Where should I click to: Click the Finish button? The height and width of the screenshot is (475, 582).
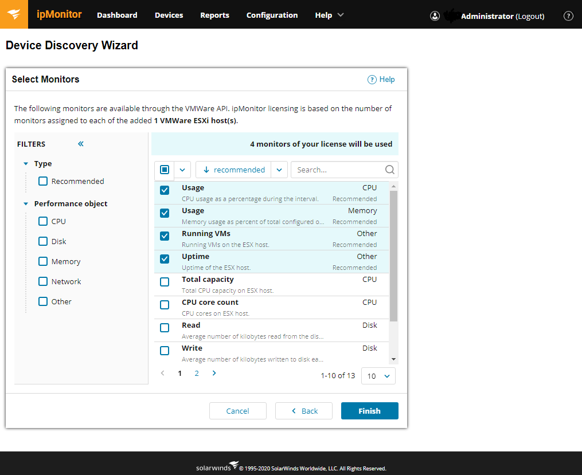coord(369,411)
